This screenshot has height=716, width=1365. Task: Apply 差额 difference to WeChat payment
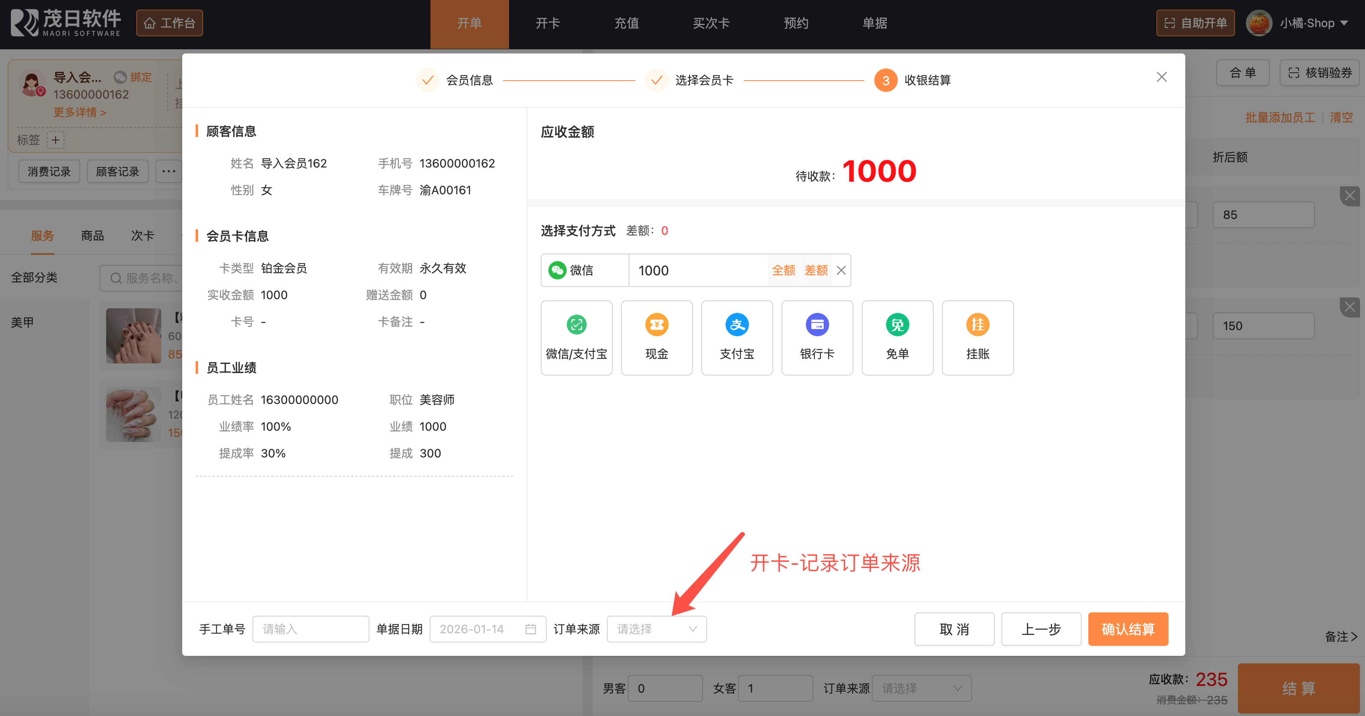pyautogui.click(x=815, y=271)
